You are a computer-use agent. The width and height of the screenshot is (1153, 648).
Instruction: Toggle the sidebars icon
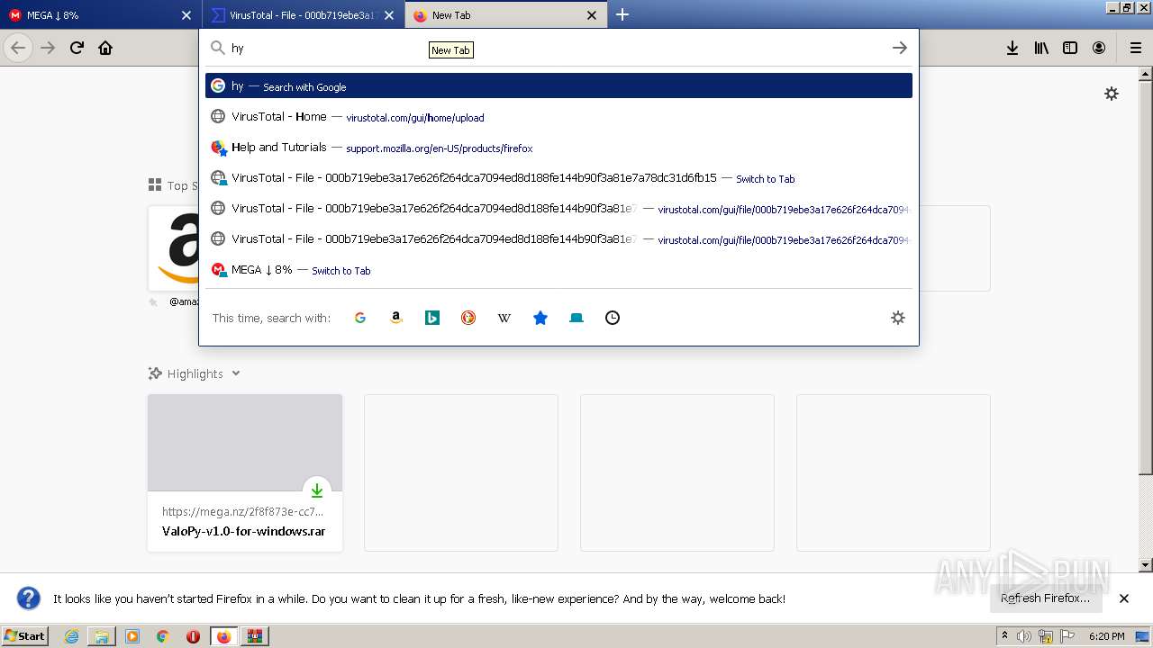point(1070,48)
